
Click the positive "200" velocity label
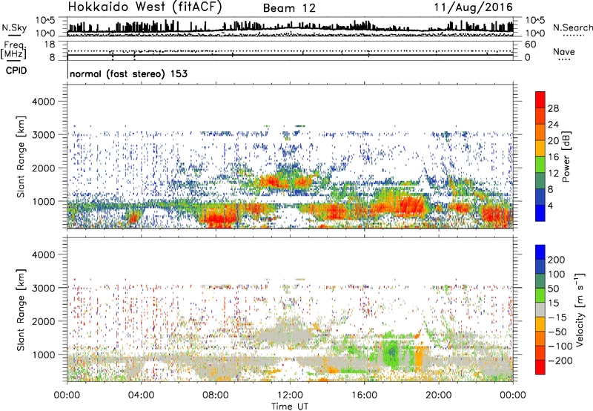point(557,260)
